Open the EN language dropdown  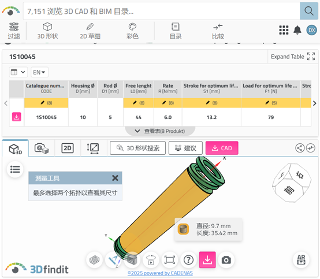[39, 72]
